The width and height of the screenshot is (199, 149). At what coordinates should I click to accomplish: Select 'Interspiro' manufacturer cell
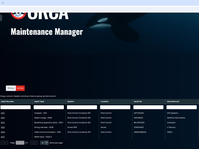coord(171,123)
